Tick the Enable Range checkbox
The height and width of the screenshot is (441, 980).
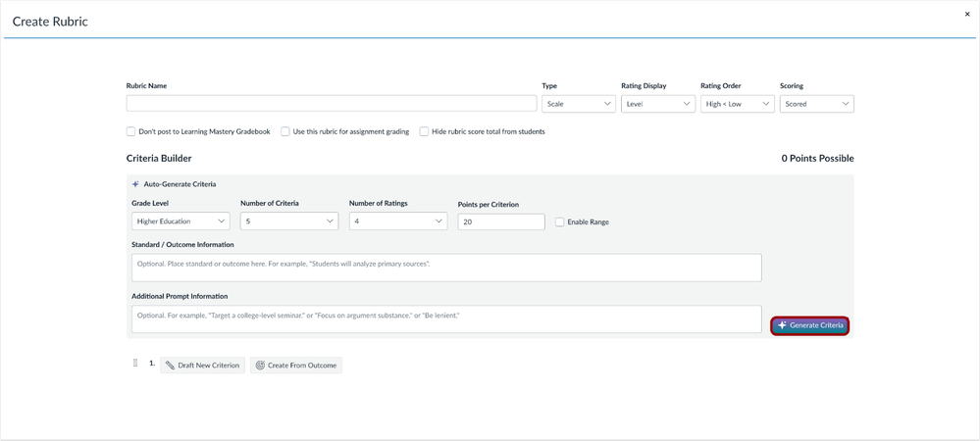pos(559,222)
